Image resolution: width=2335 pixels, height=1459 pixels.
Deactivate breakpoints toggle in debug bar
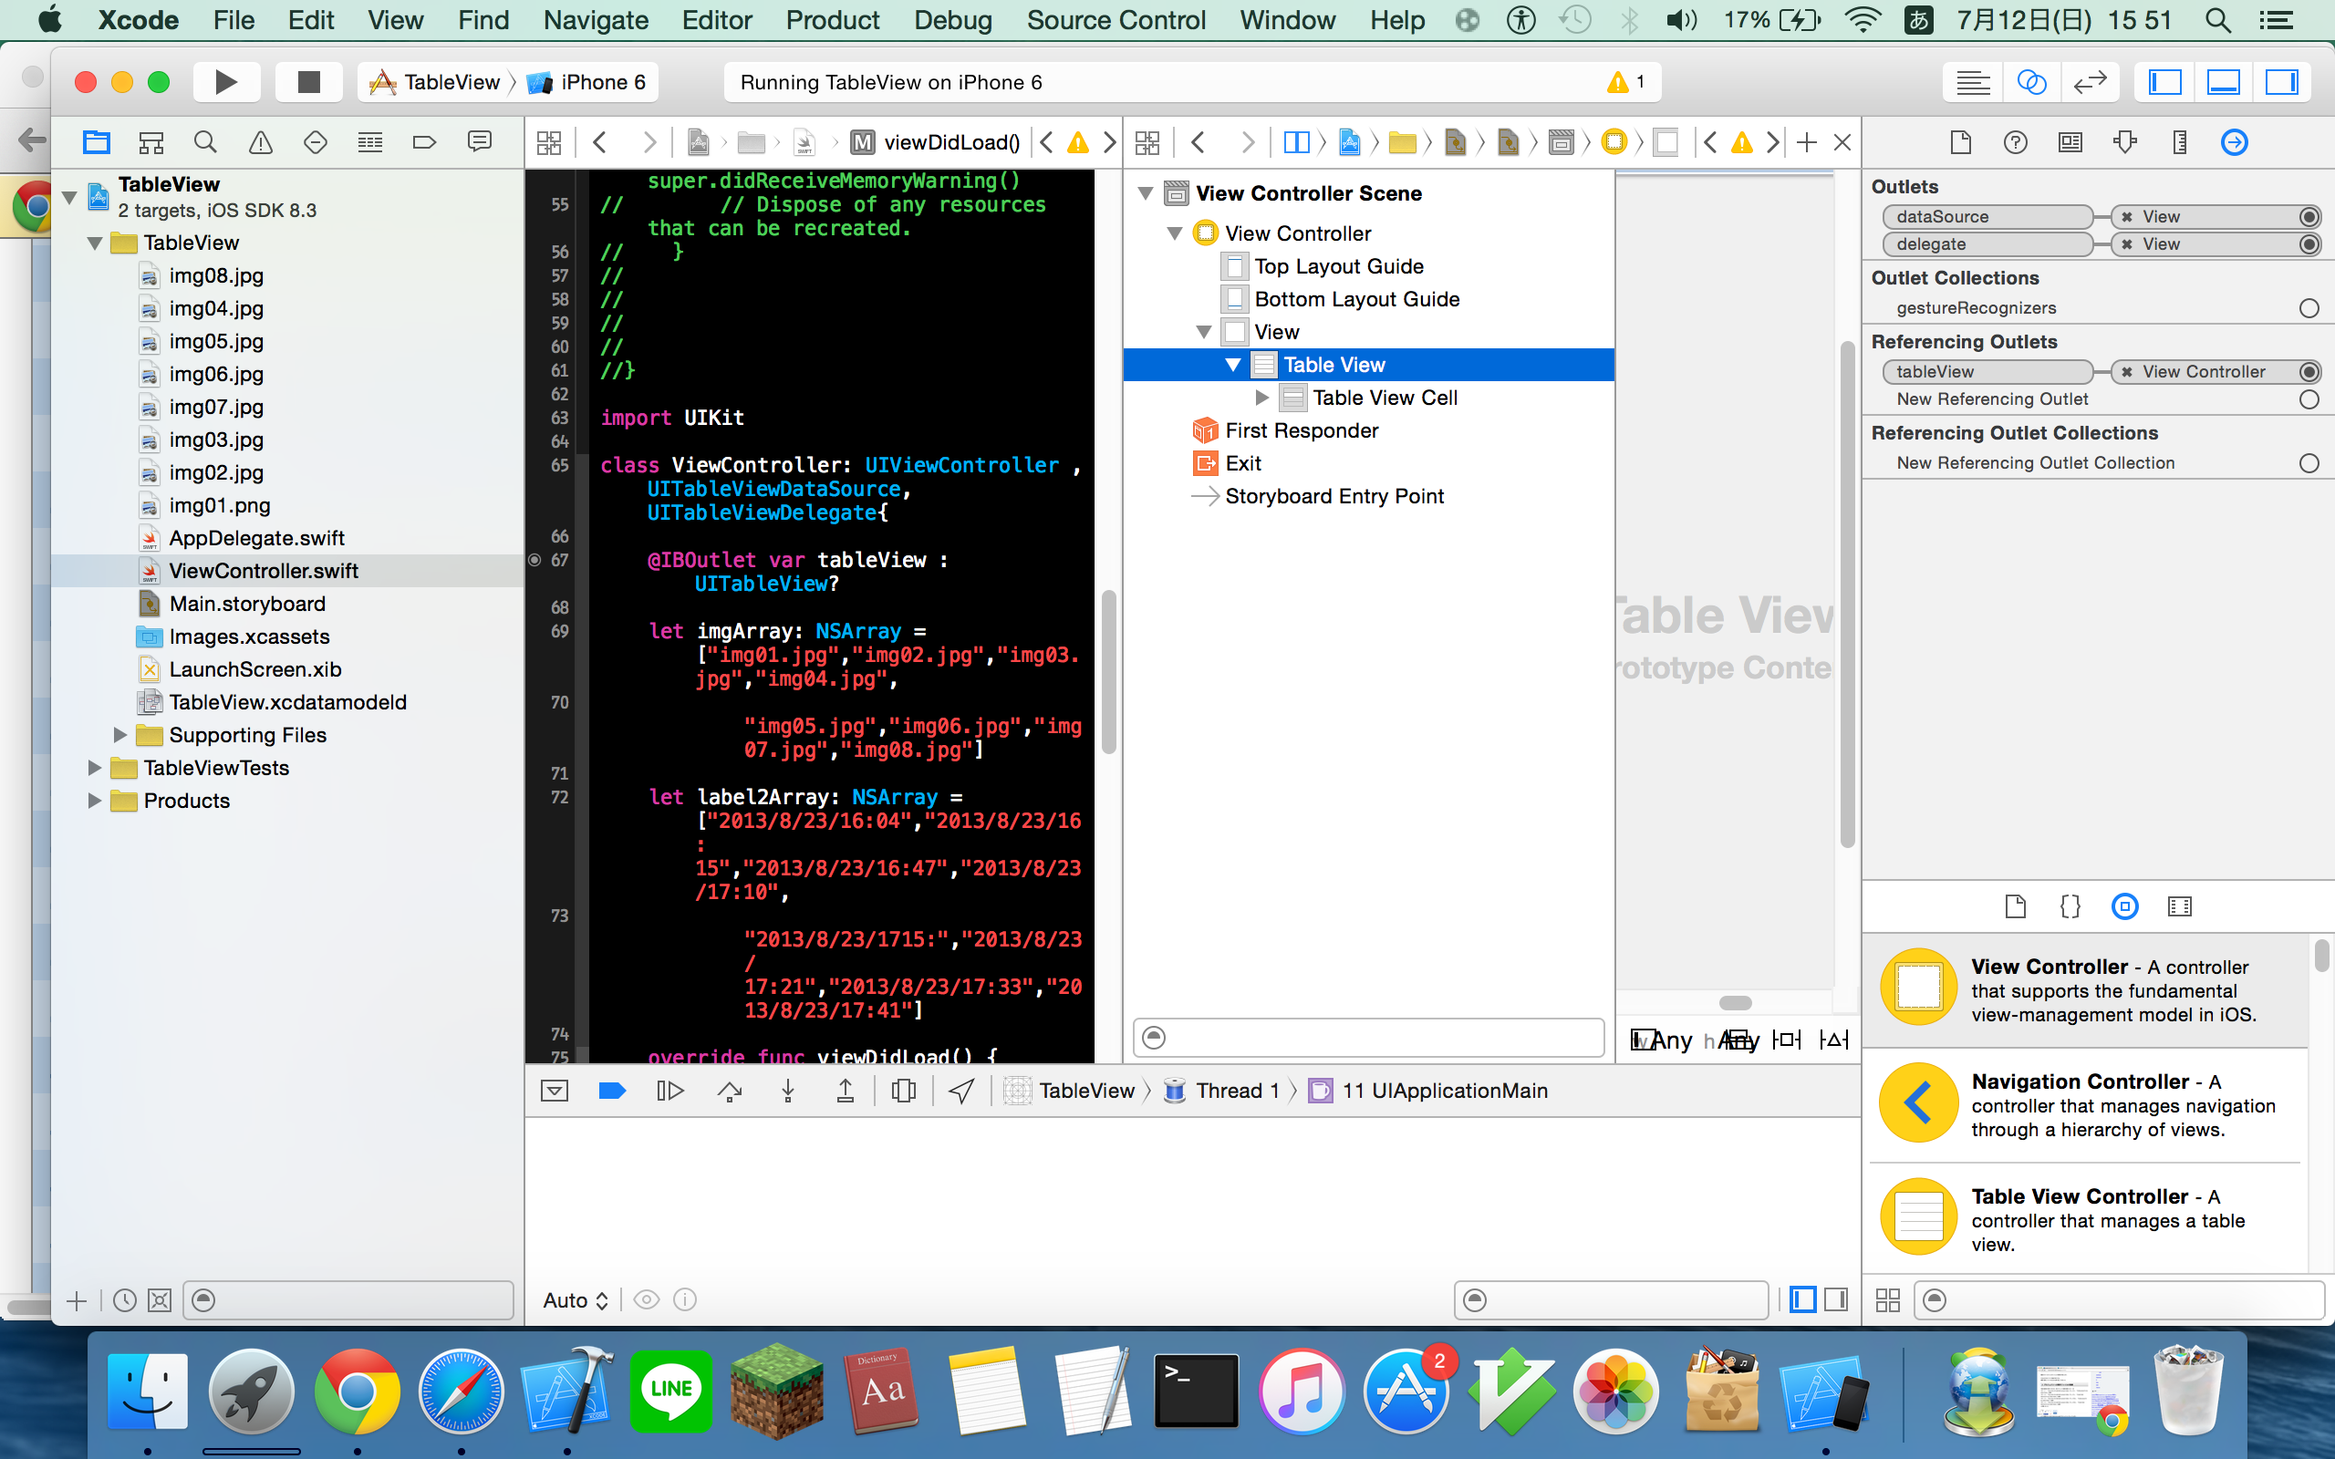coord(613,1091)
